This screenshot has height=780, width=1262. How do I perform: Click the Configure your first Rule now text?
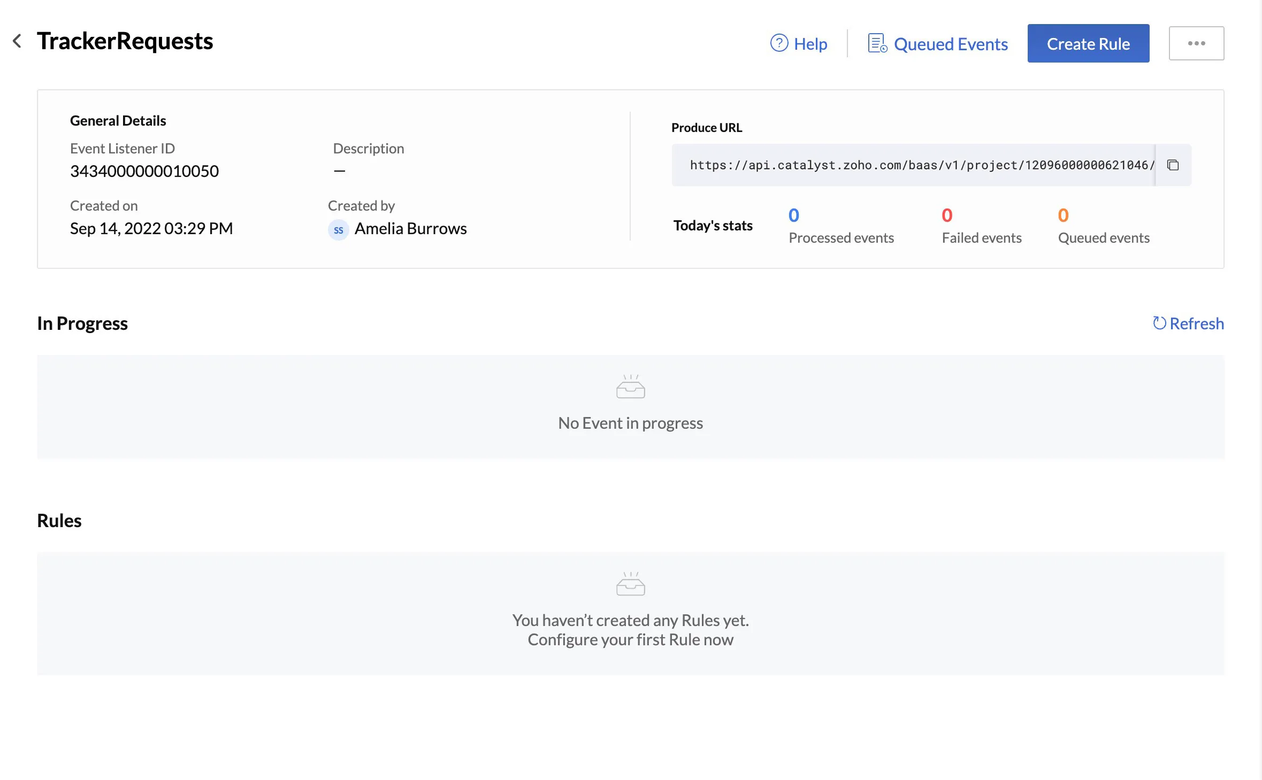pyautogui.click(x=630, y=640)
